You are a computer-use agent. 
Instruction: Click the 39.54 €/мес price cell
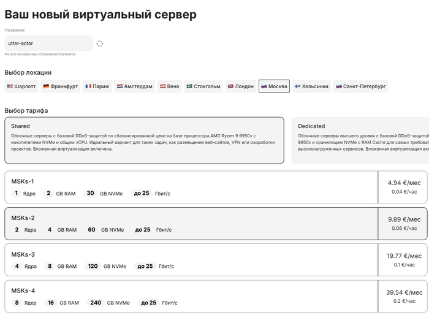pyautogui.click(x=404, y=297)
